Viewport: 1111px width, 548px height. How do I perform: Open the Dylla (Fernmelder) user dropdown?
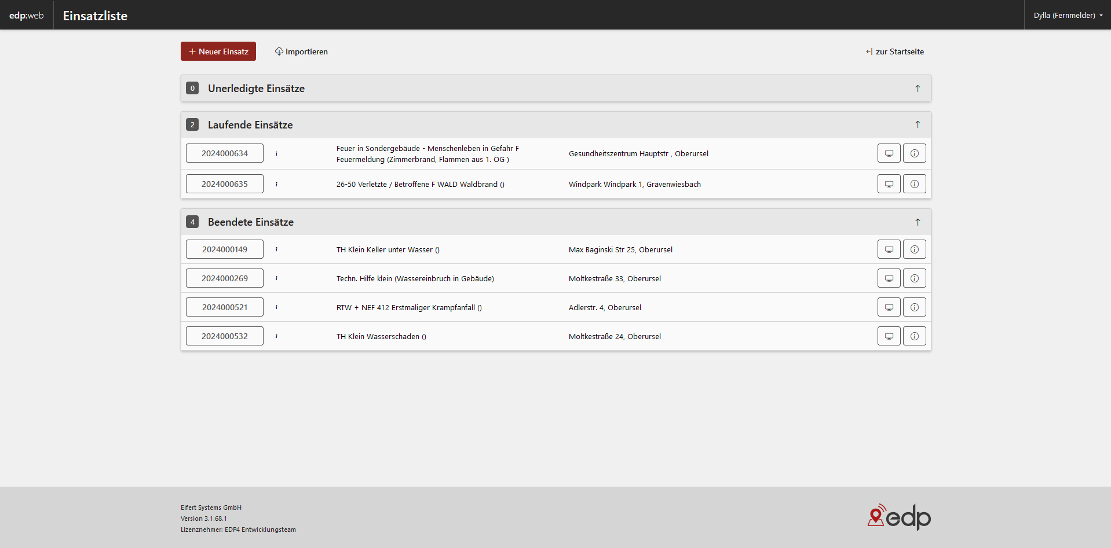1068,16
